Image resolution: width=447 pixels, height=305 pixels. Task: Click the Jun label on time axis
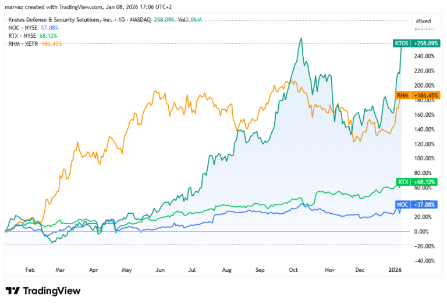coord(160,270)
